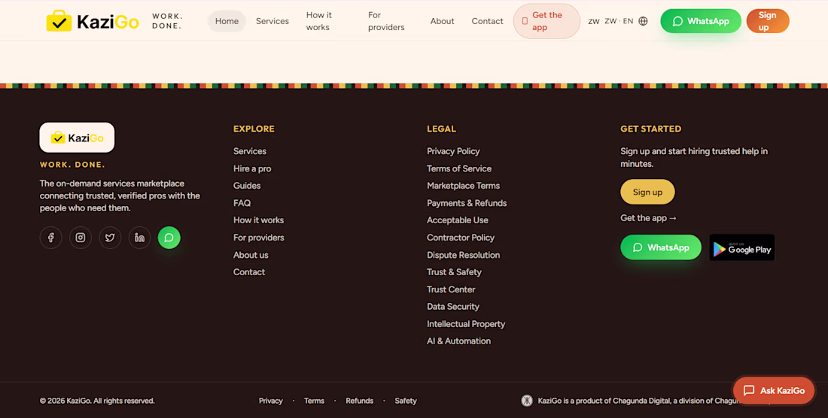Follow the Get the app arrow link

coord(648,218)
